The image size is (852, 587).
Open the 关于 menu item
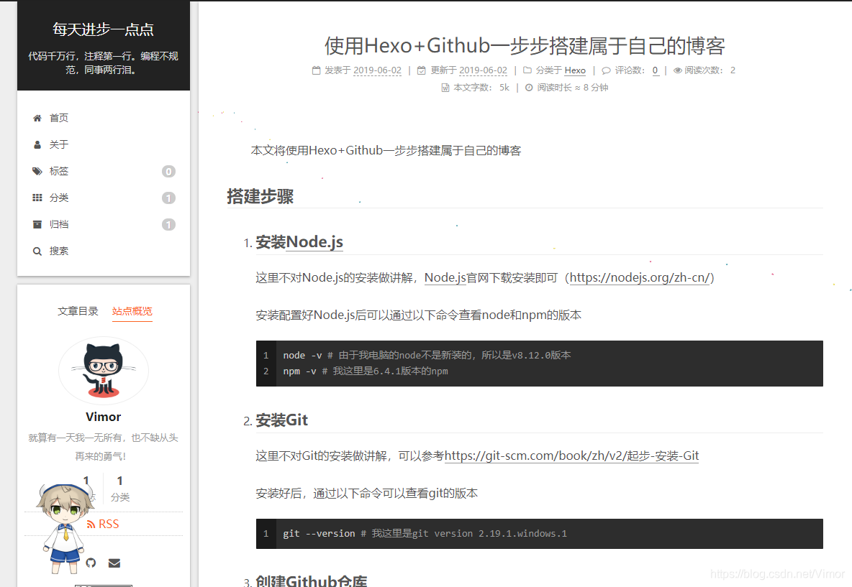pyautogui.click(x=103, y=144)
